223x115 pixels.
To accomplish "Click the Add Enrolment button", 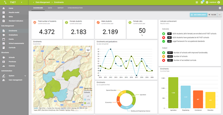I will point(198,15).
